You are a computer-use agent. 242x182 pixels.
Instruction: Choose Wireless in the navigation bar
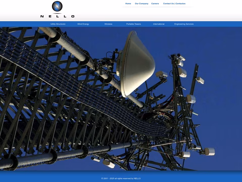[x=108, y=24]
